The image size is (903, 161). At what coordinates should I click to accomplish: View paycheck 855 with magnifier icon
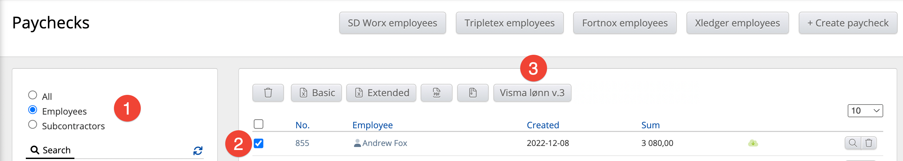[852, 143]
